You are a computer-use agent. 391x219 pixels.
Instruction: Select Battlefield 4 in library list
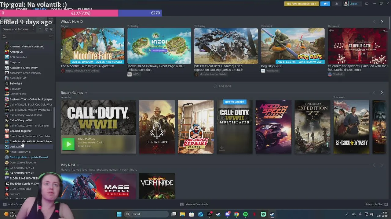point(18,78)
